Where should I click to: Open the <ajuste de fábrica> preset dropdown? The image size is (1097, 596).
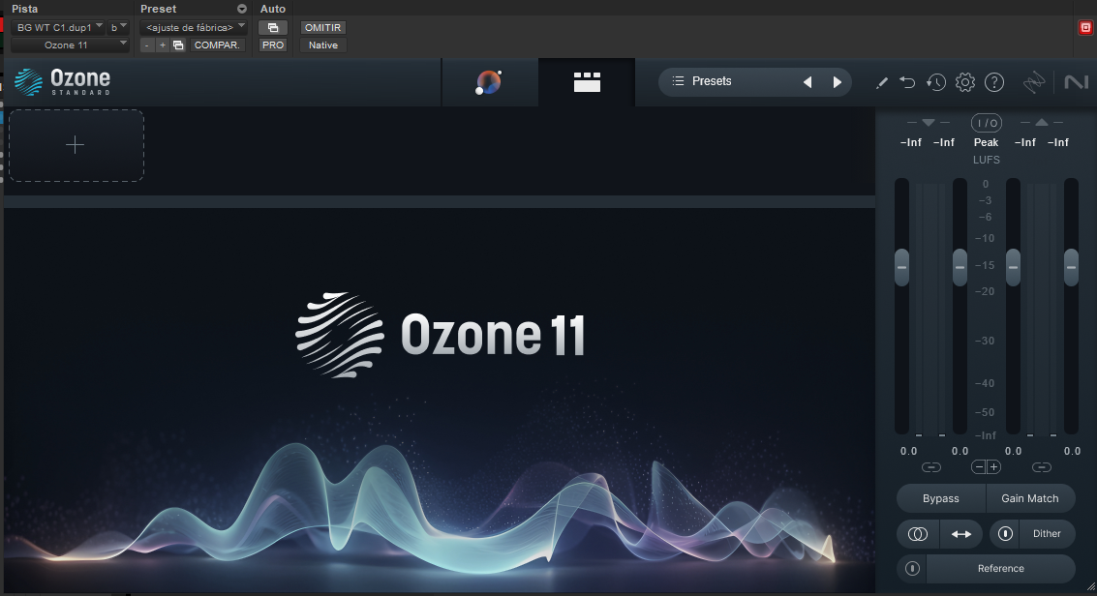(x=194, y=28)
